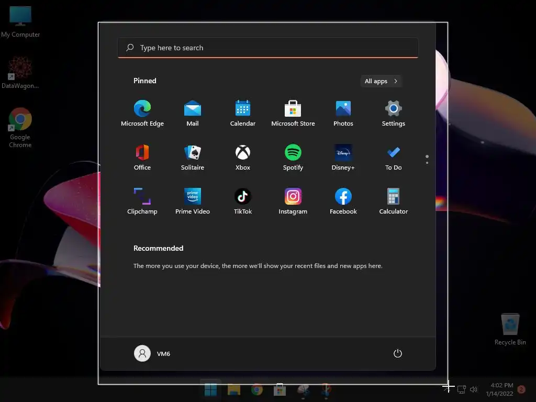Open Prime Video app
This screenshot has width=536, height=402.
193,202
